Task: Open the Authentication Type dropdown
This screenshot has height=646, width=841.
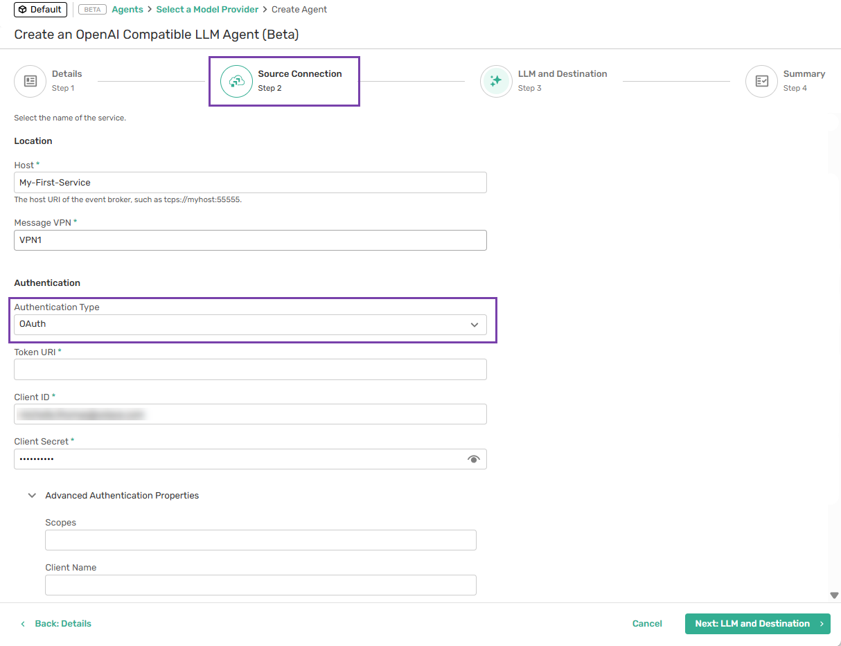Action: 250,324
